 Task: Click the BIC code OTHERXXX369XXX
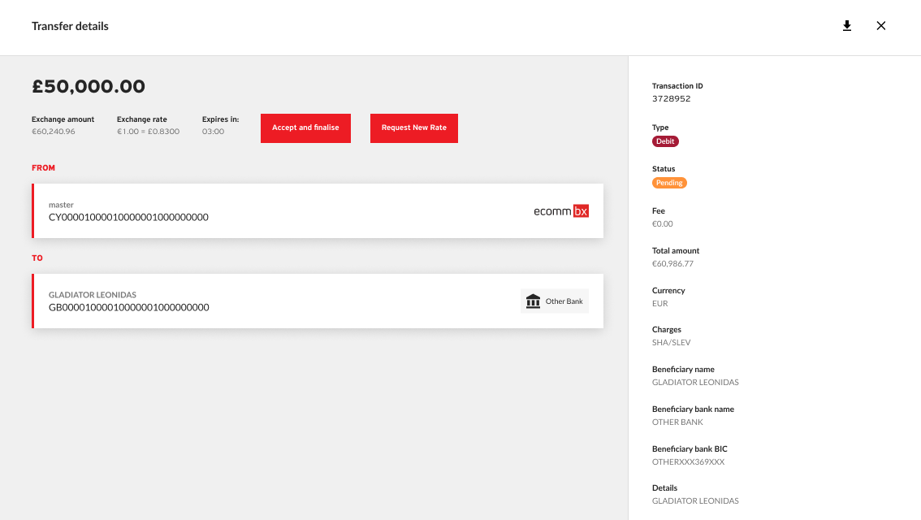[689, 461]
